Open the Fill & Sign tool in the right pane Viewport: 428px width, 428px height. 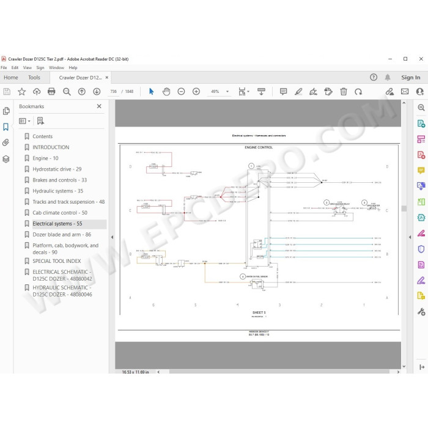coord(421,280)
